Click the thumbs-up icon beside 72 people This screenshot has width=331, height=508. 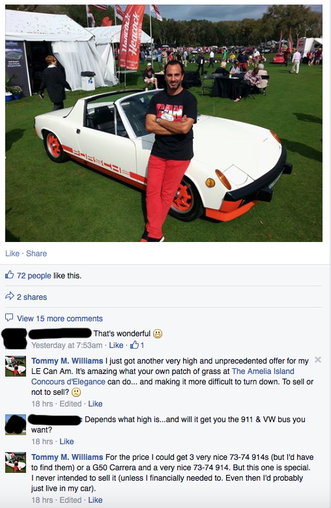pos(9,275)
